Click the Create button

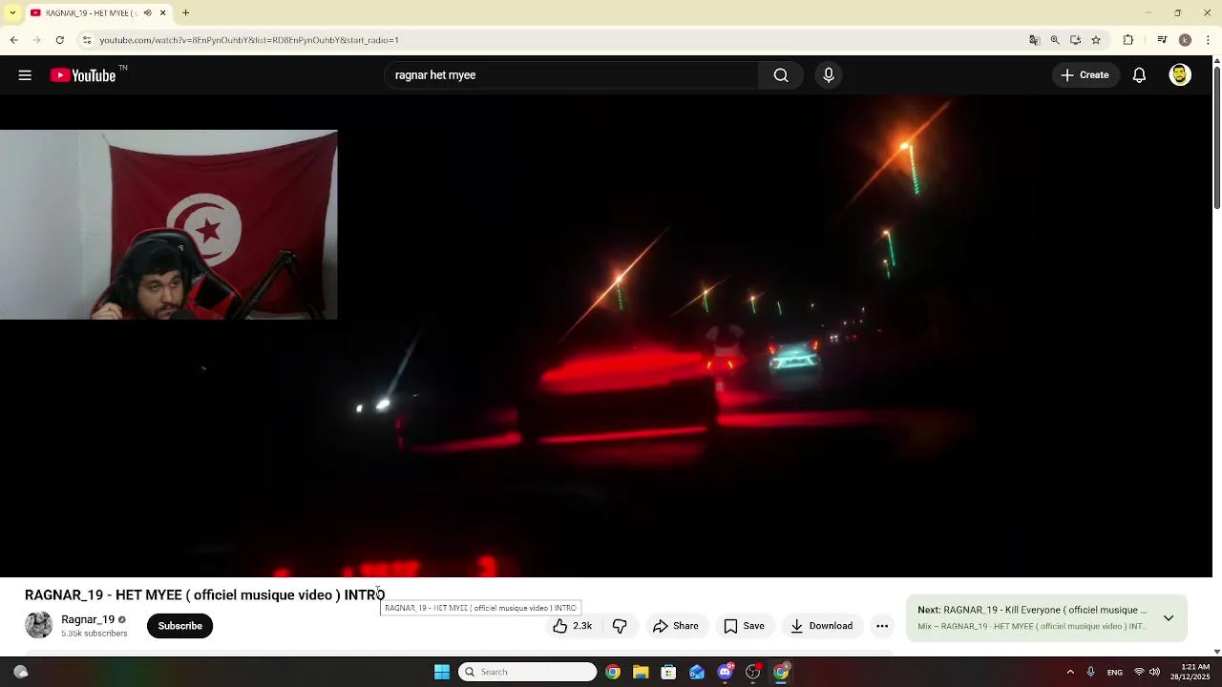[1085, 75]
